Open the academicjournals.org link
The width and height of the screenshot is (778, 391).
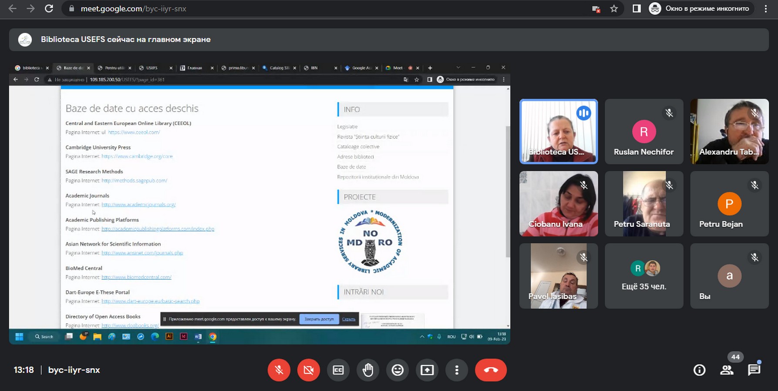pyautogui.click(x=138, y=205)
